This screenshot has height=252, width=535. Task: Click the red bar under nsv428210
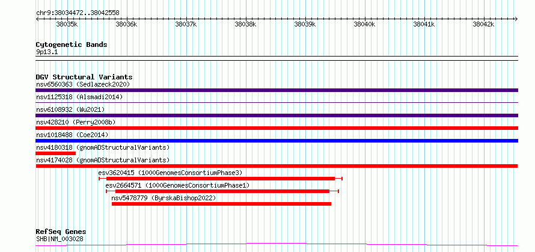(x=277, y=128)
